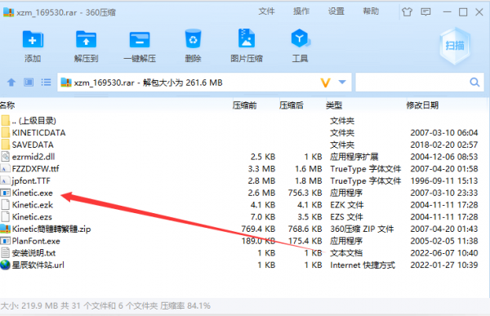Open the Image Compression (图片压缩) tool
Screen dimensions: 490x316
247,38
